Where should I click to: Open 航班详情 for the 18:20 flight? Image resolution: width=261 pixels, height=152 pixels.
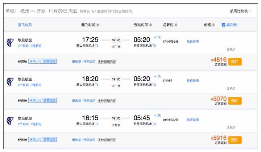[192, 81]
